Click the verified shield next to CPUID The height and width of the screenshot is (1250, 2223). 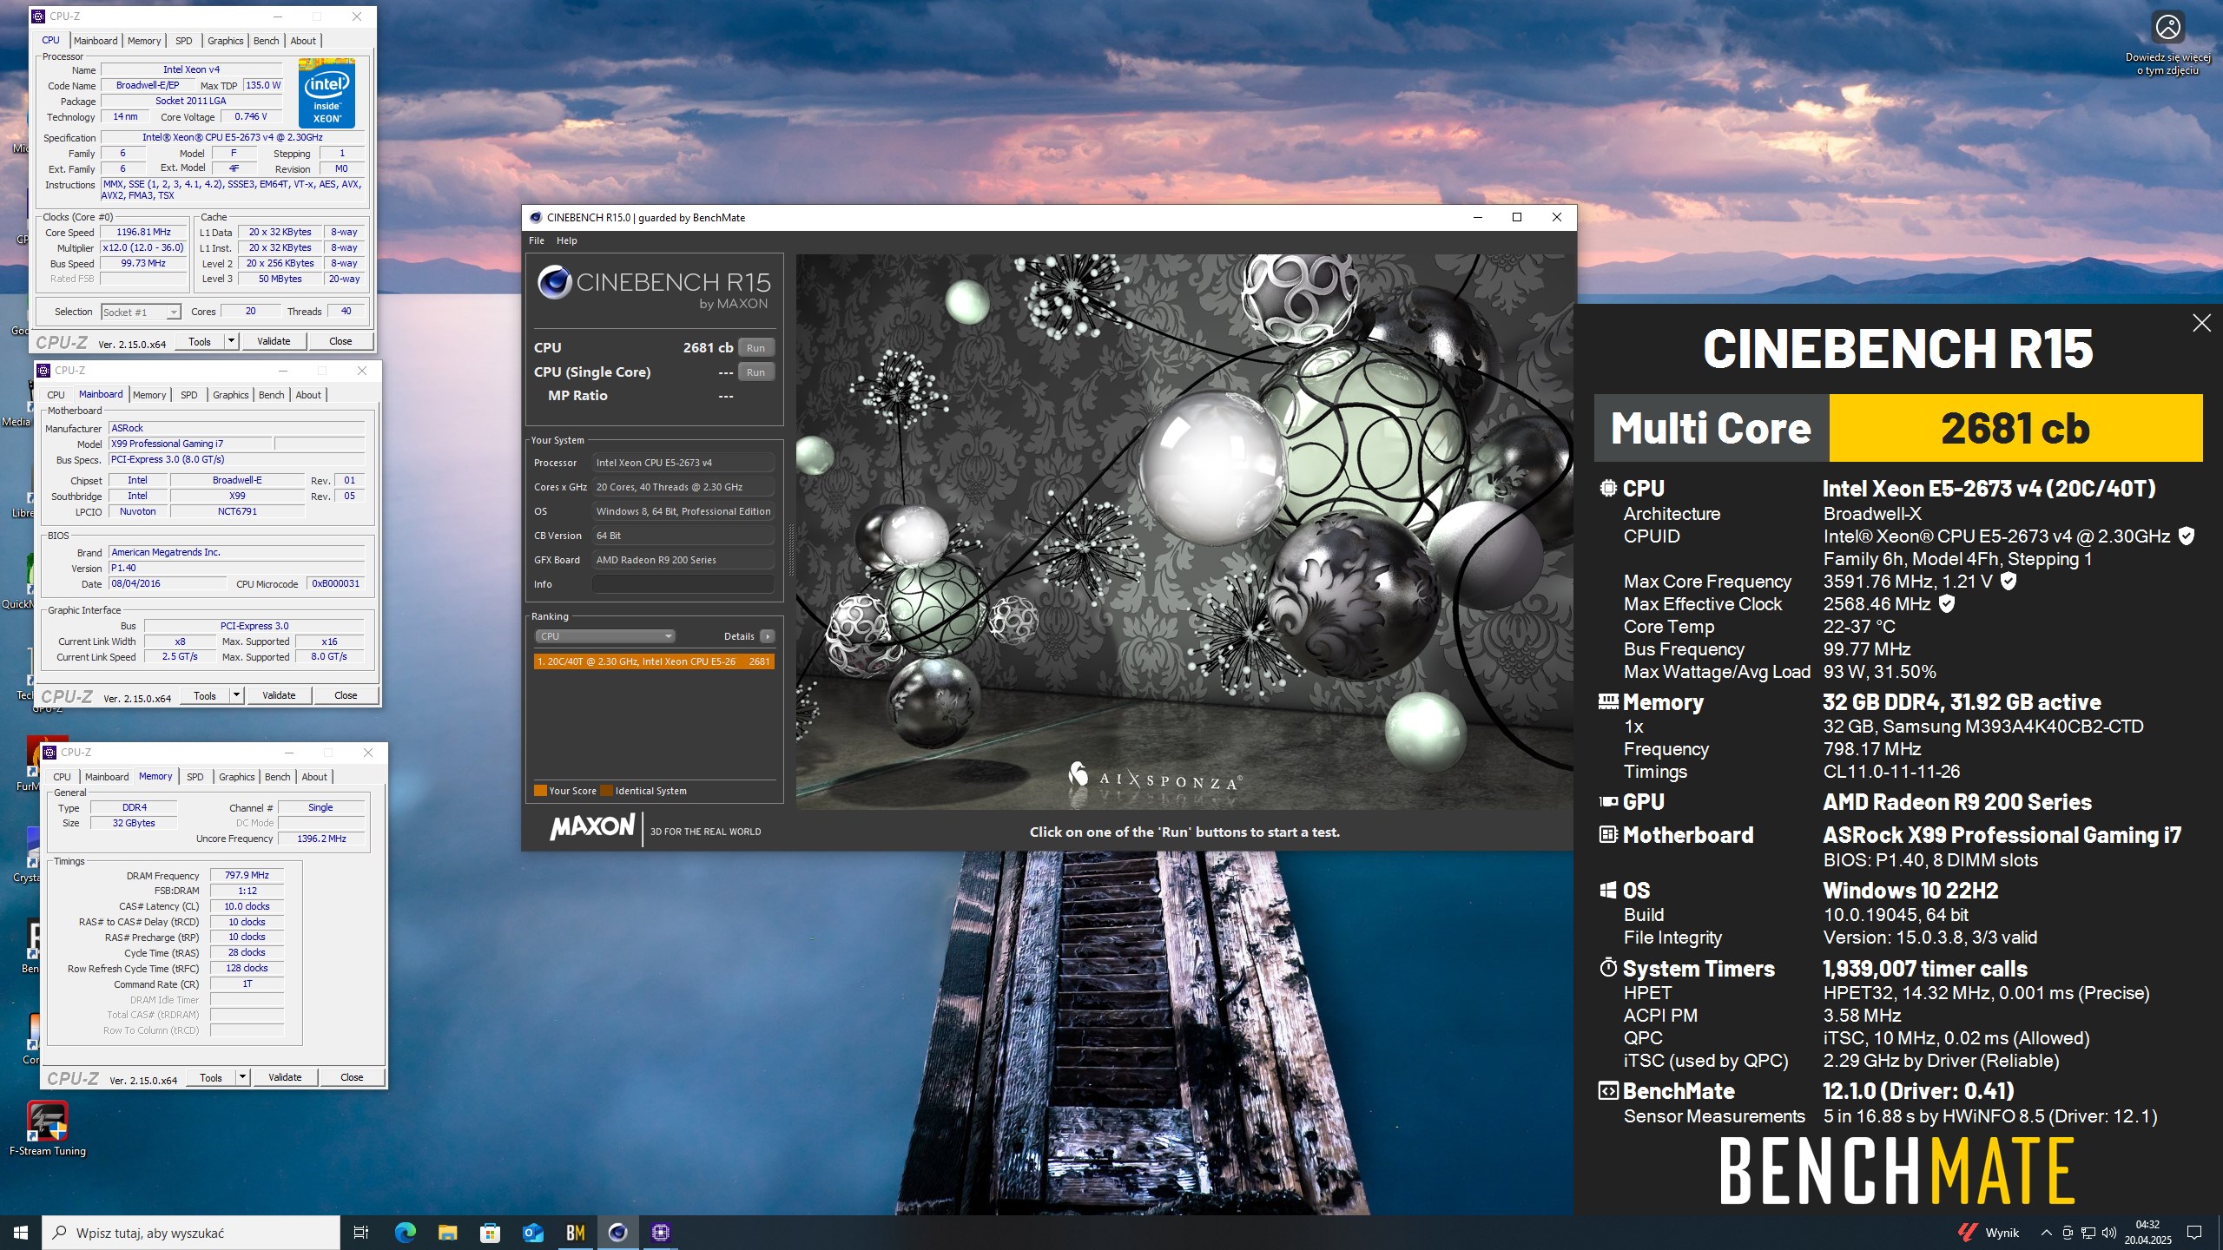coord(2187,536)
